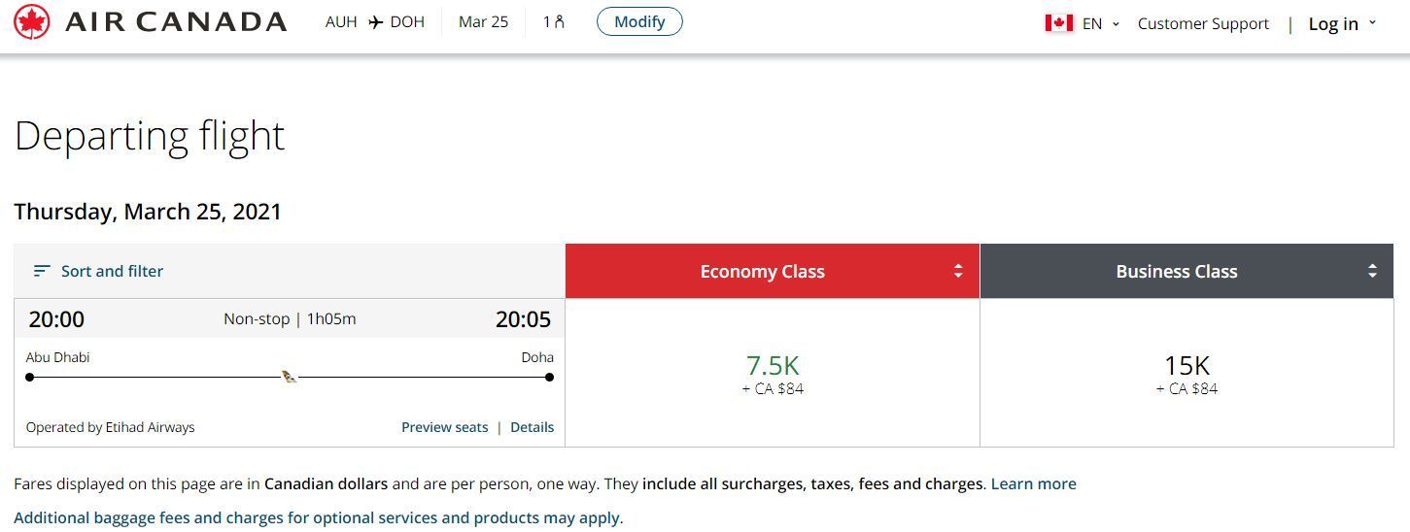Select the 15K business fare

(x=1186, y=374)
